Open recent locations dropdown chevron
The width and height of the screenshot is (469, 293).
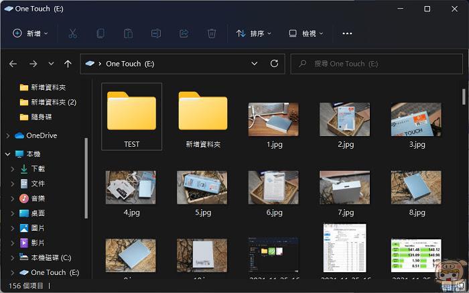(51, 64)
